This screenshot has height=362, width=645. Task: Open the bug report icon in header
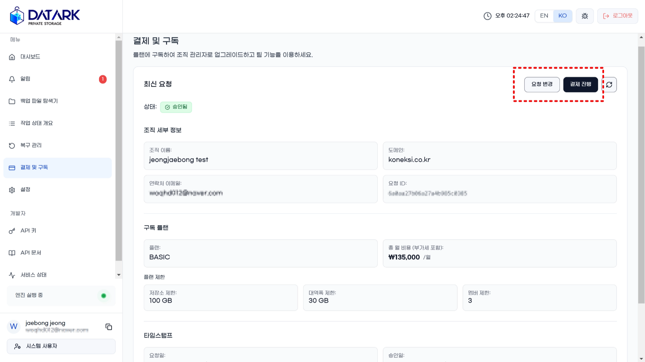point(585,16)
